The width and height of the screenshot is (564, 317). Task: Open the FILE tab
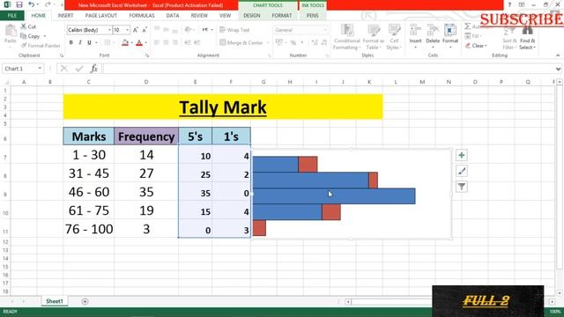pos(11,16)
